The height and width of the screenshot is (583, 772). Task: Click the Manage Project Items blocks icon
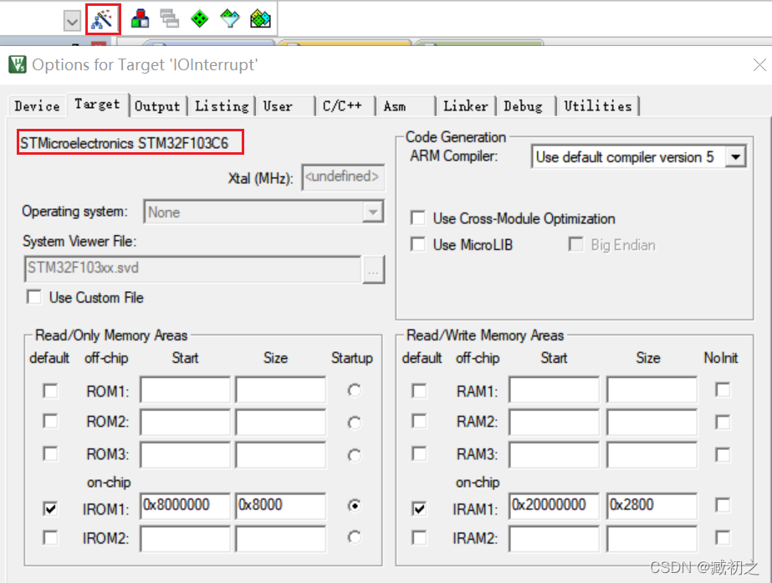click(141, 19)
